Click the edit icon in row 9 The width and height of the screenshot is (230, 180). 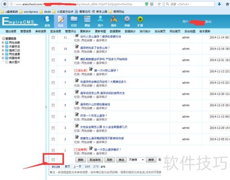(x=77, y=58)
